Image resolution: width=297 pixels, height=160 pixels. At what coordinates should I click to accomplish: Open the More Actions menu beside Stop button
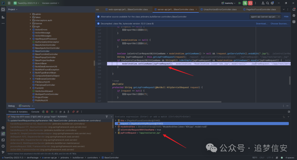255,3
